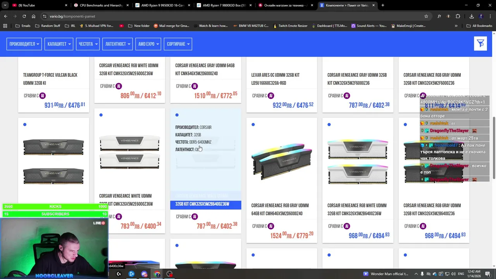
Task: Click the 932 лв / €476.52 price
Action: 293,105
